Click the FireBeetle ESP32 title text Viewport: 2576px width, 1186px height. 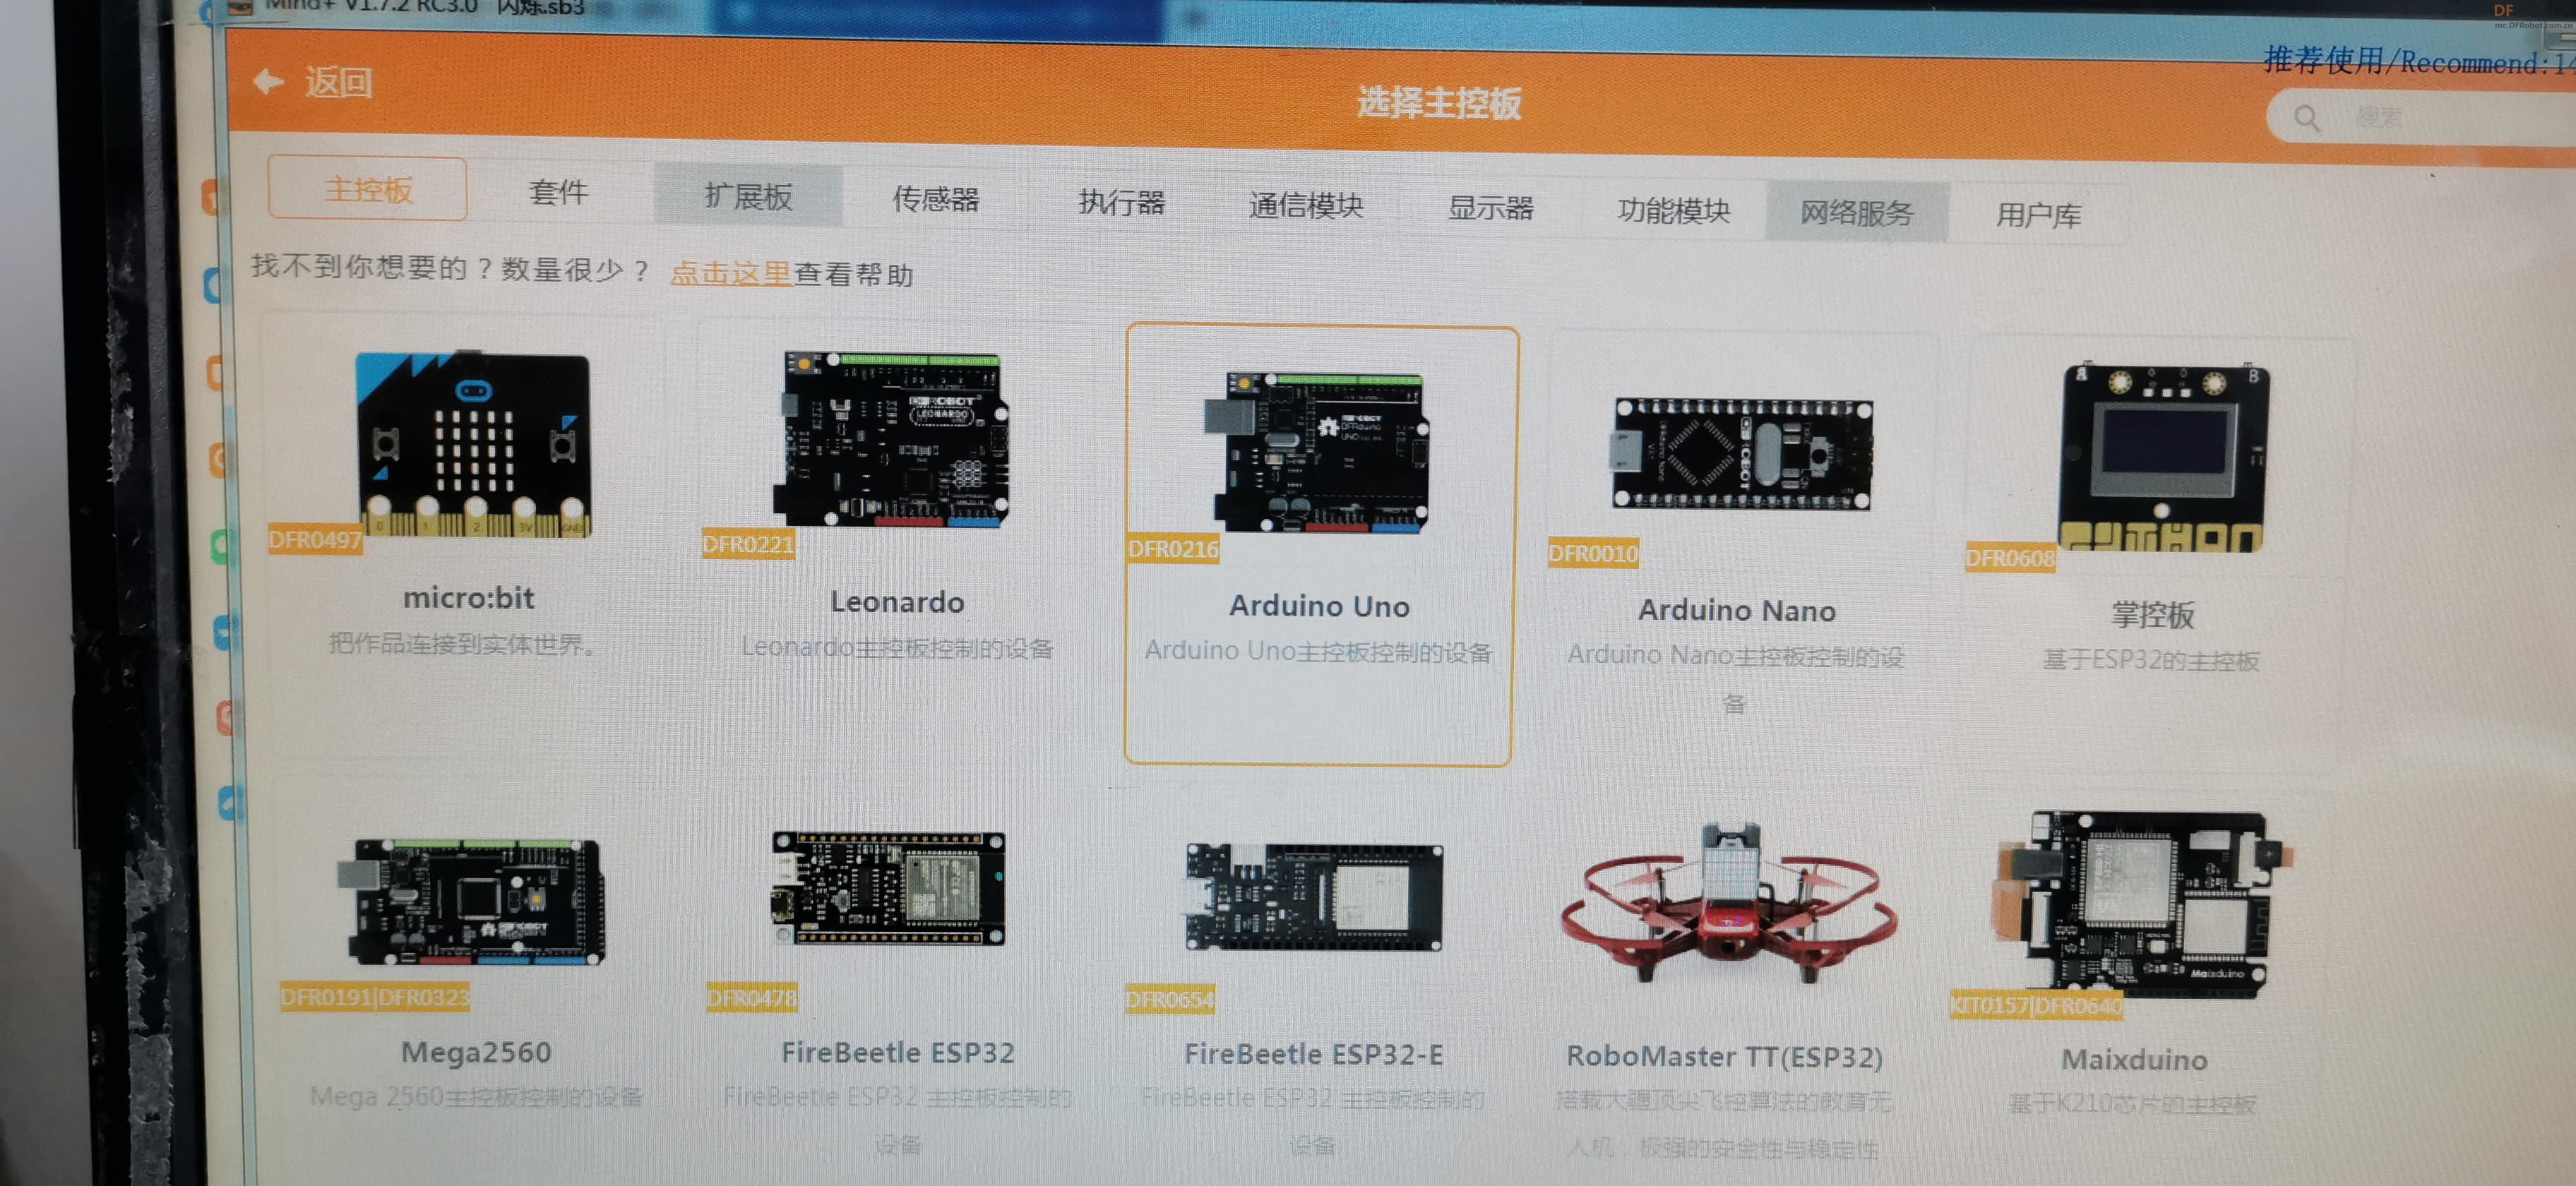(x=898, y=1053)
